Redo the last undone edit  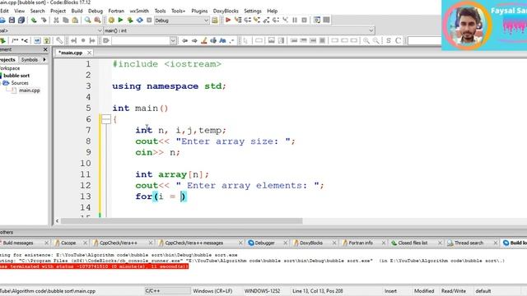(44, 20)
